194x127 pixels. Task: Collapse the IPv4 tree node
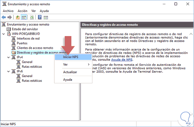pyautogui.click(x=8, y=57)
